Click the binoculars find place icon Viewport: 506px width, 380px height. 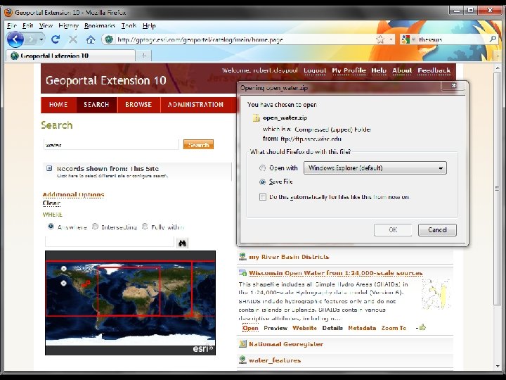click(x=182, y=243)
